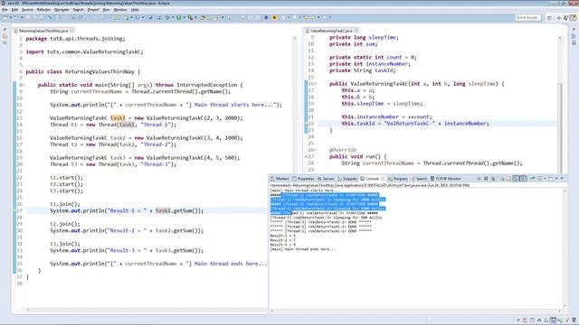Open the Window menu

coord(120,10)
